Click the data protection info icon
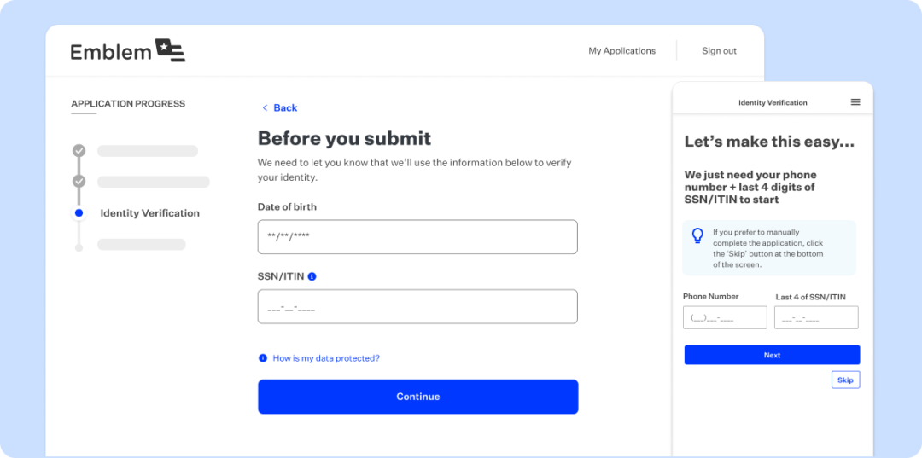This screenshot has width=922, height=458. coord(263,358)
